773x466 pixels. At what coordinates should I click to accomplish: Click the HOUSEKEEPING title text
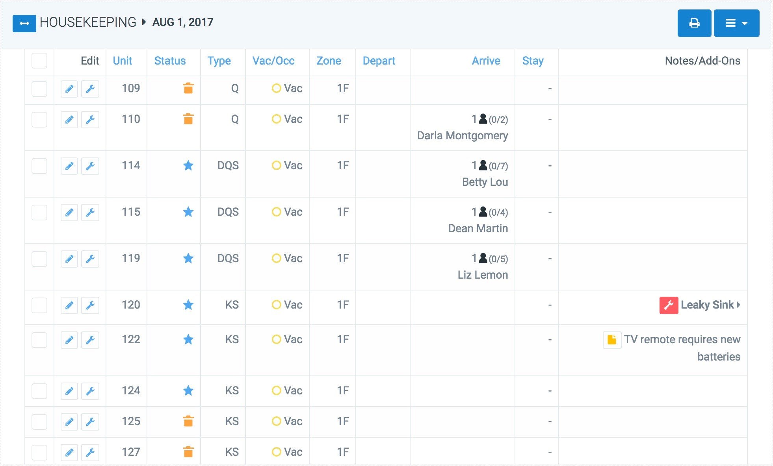tap(88, 22)
